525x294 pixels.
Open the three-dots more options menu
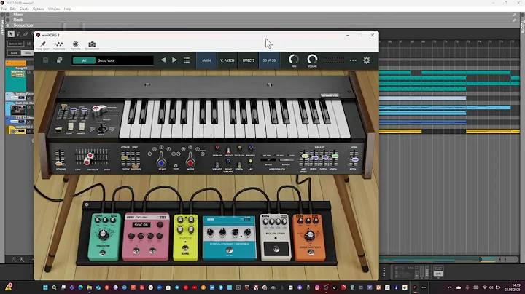(353, 60)
